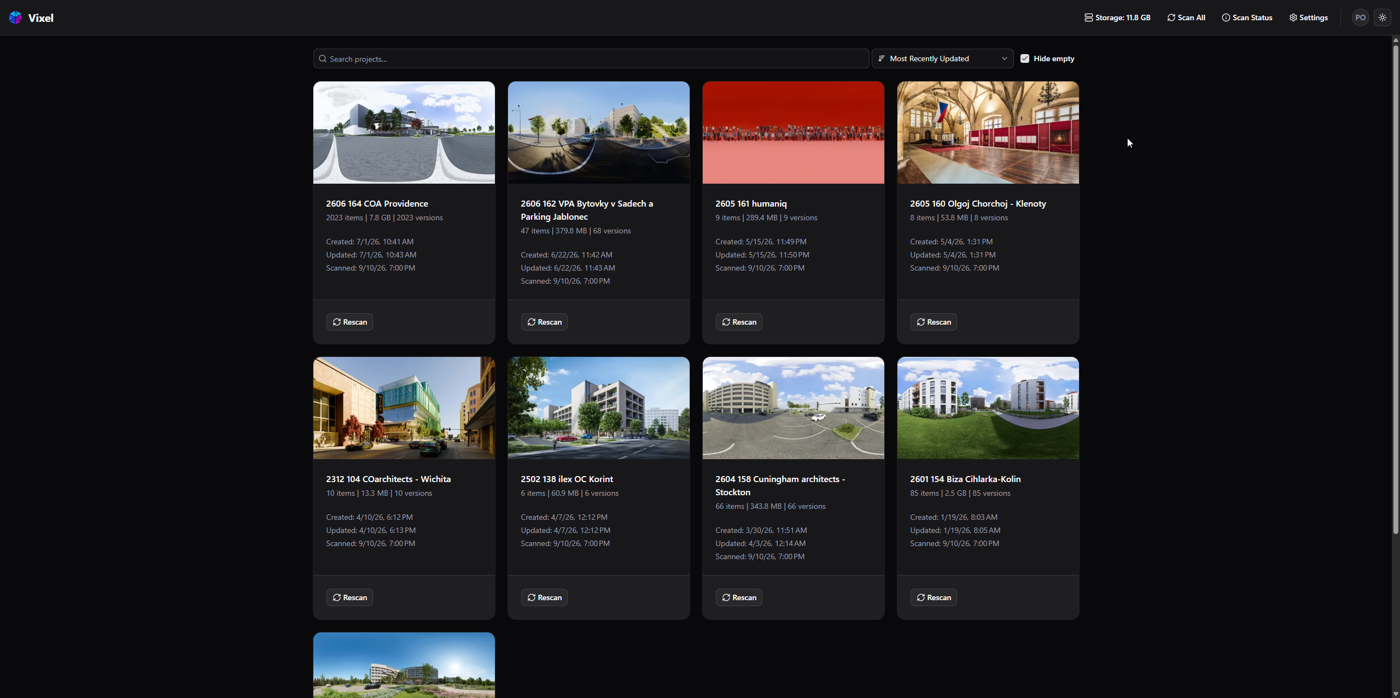Open Settings from top bar
The height and width of the screenshot is (698, 1400).
tap(1308, 17)
